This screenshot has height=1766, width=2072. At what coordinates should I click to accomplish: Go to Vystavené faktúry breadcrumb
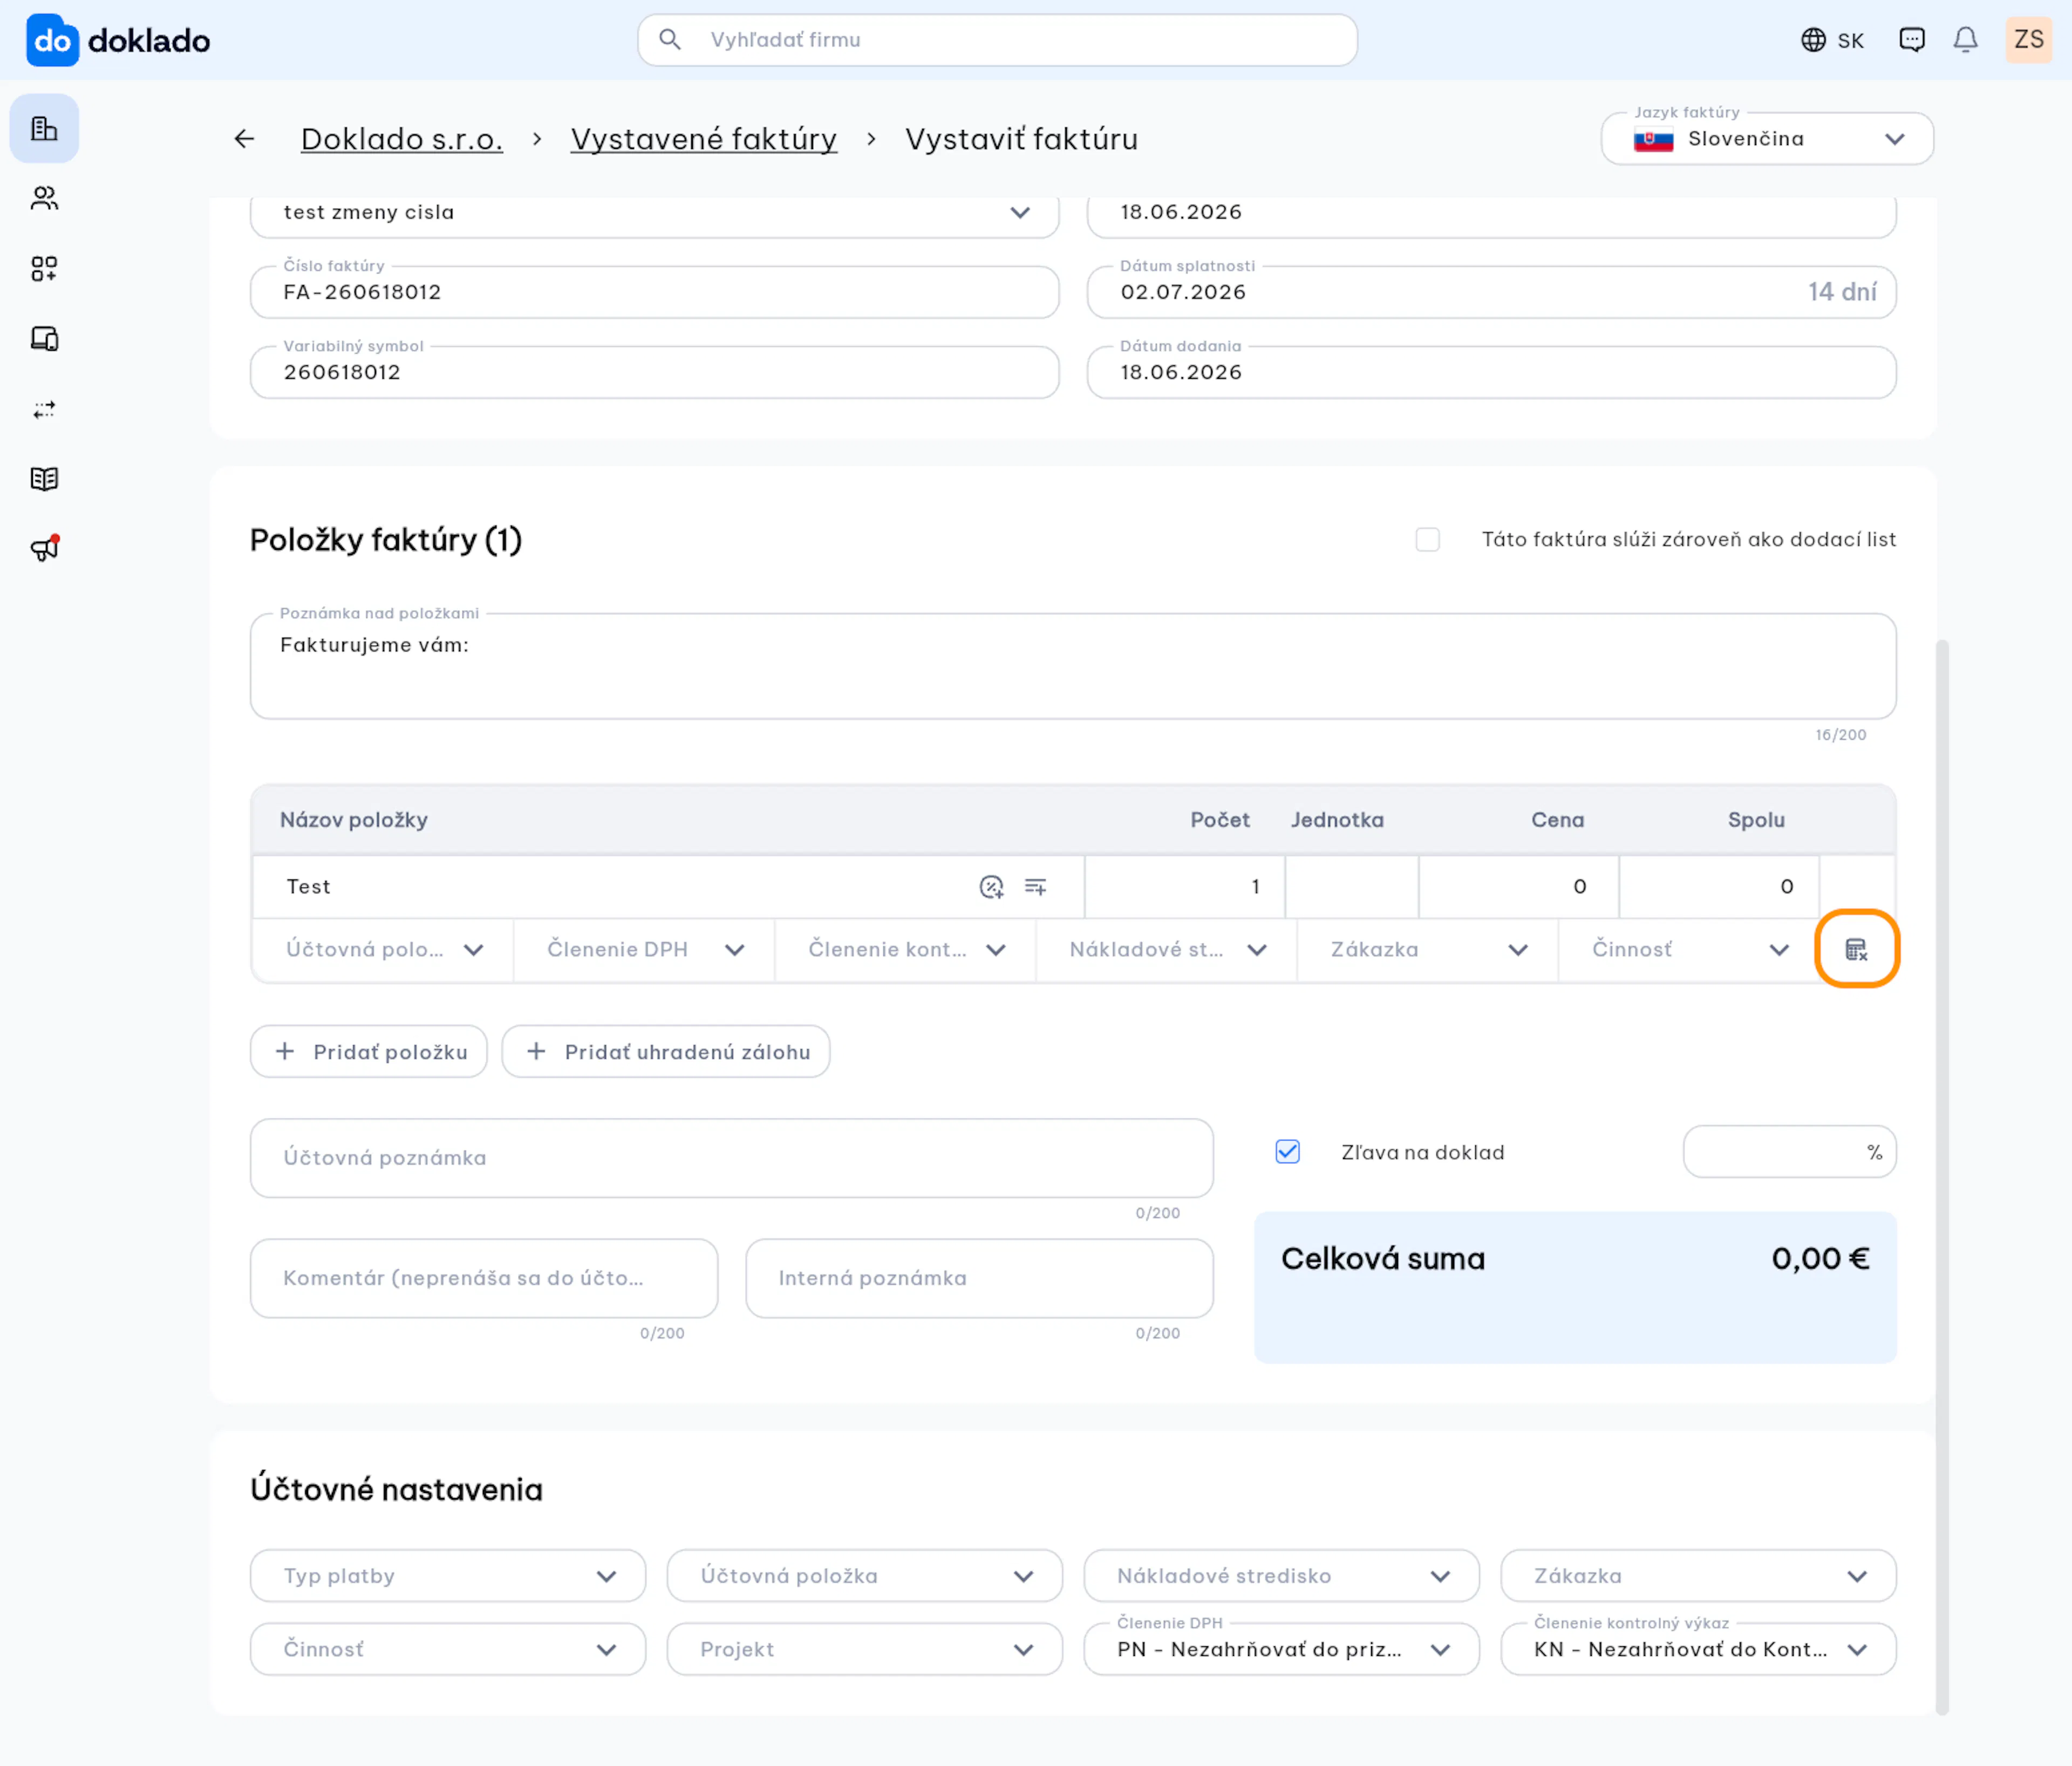pos(704,139)
